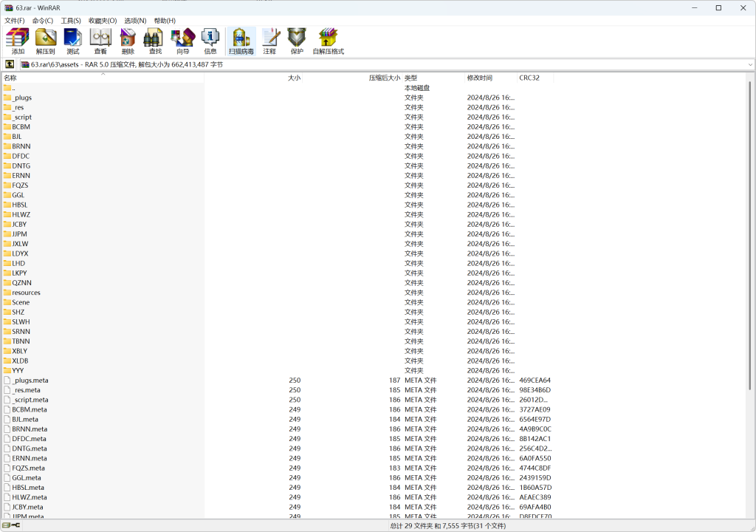
Task: Expand the archive path dropdown arrow
Action: point(750,64)
